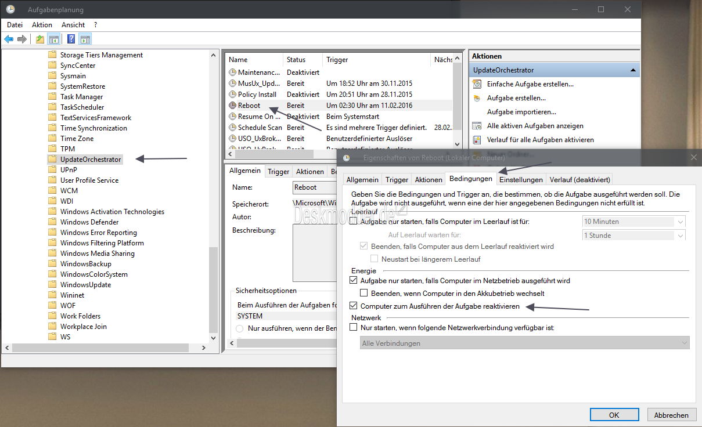The width and height of the screenshot is (702, 427).
Task: Open the Datei menu
Action: (x=15, y=25)
